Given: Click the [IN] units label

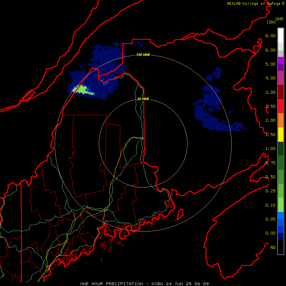Looking at the screenshot, I should [271, 22].
